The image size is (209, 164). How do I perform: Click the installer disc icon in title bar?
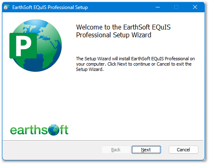click(7, 7)
